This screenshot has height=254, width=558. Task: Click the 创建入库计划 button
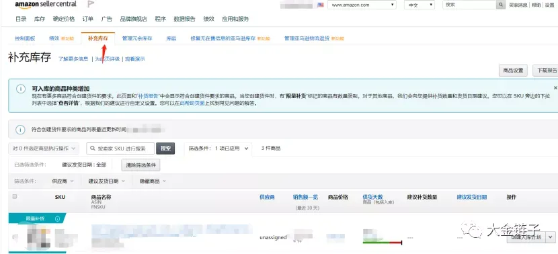click(526, 237)
